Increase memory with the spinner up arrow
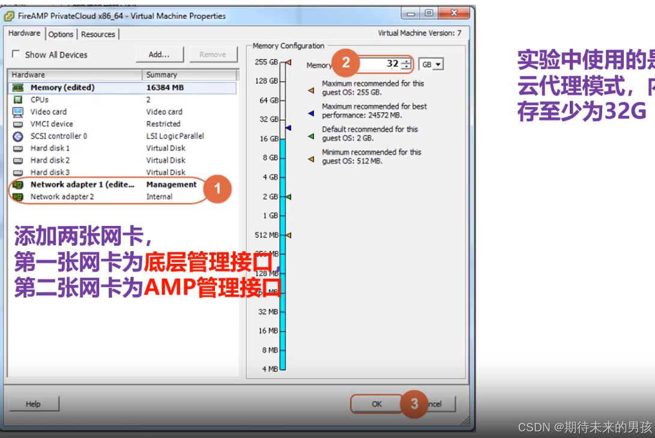This screenshot has height=438, width=655. (x=406, y=61)
